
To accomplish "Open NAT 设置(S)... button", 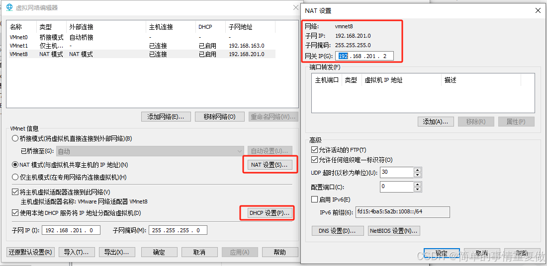I will coord(270,165).
